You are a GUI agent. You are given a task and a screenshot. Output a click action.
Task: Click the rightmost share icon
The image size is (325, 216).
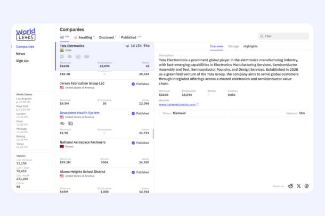pos(306,186)
